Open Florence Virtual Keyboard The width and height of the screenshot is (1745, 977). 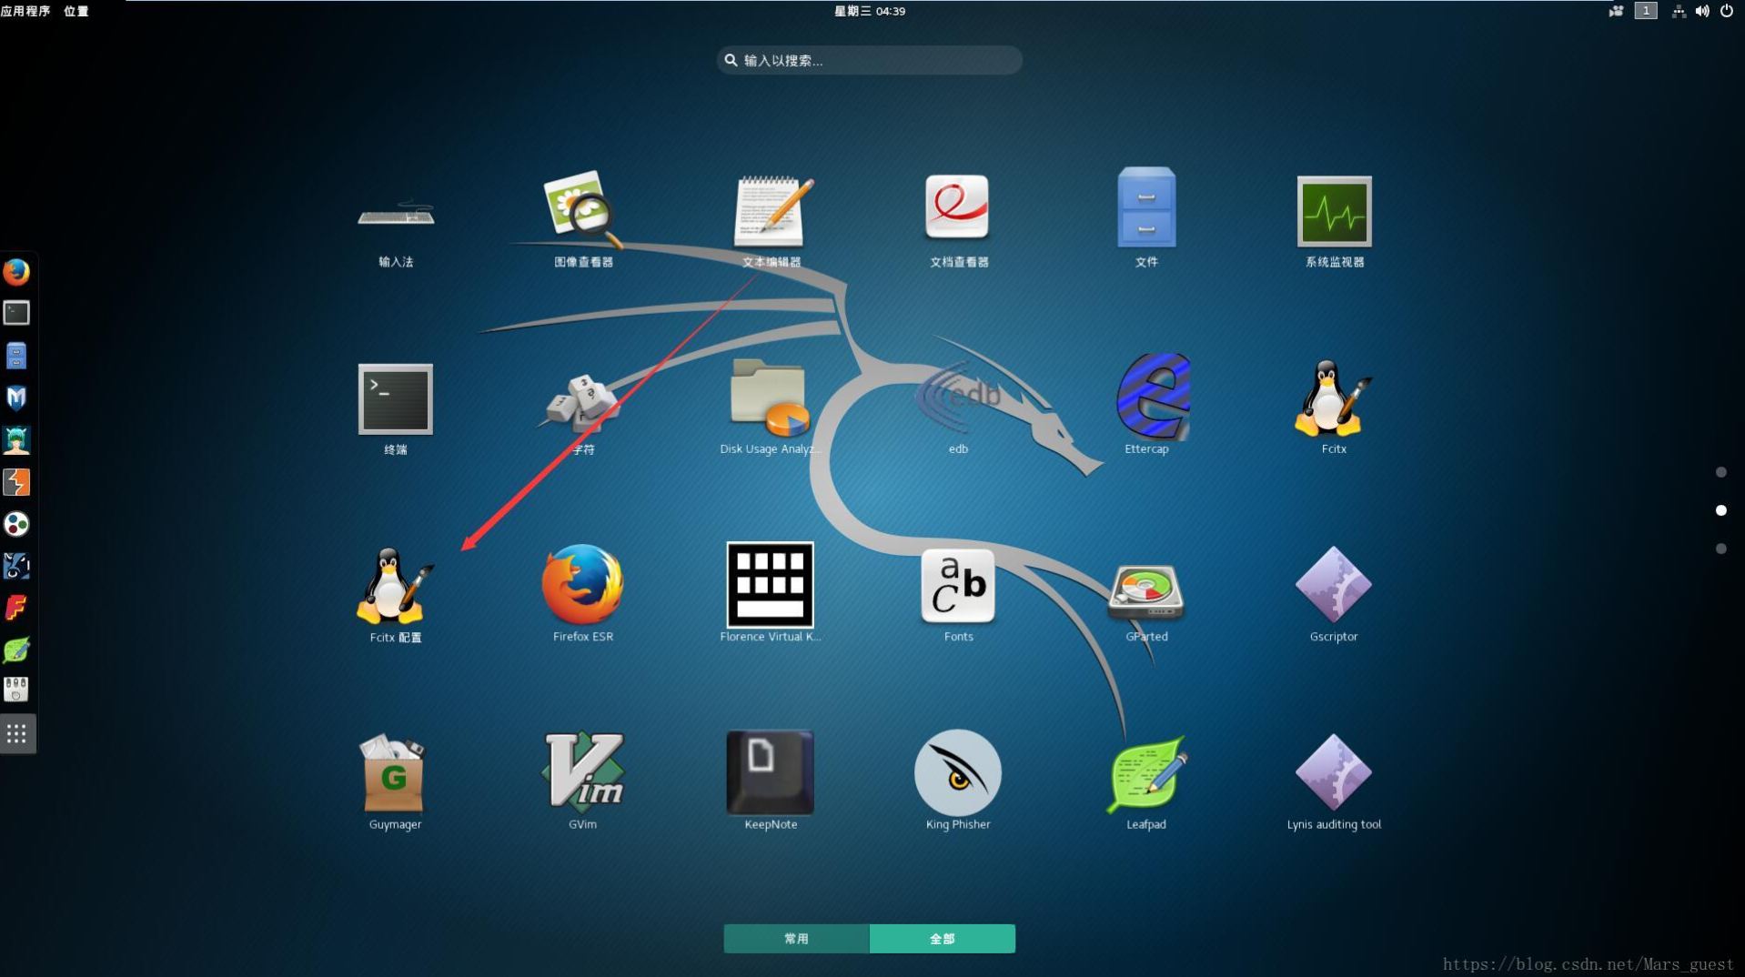pos(771,594)
